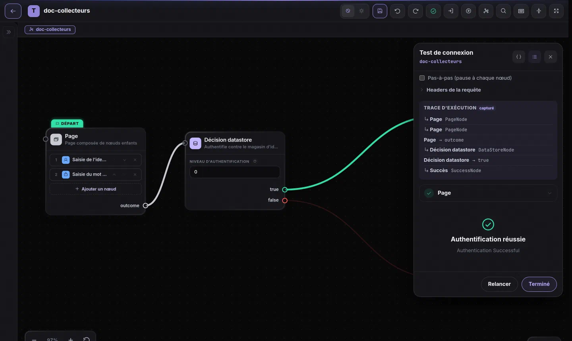Switch to dark theme (moon icon)
Screen dimensions: 572x341
[x=348, y=11]
